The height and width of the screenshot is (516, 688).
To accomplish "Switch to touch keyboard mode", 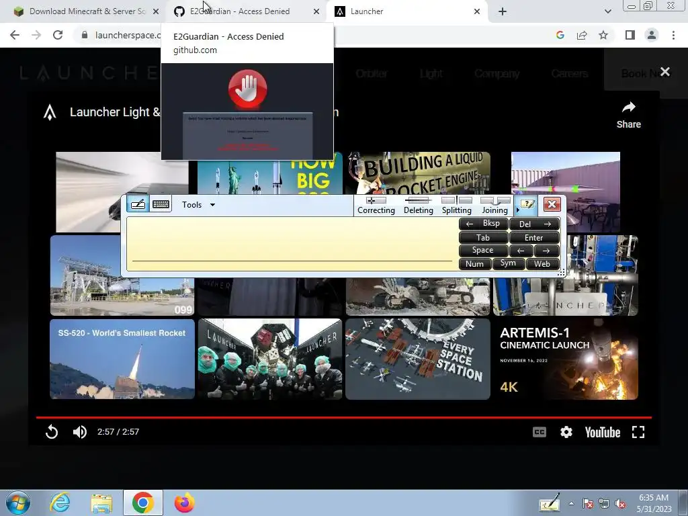I will pyautogui.click(x=161, y=204).
